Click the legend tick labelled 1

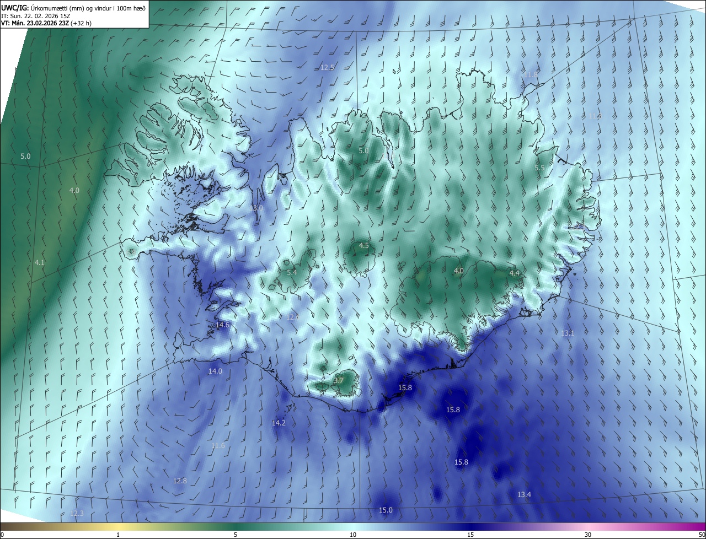[x=118, y=535]
